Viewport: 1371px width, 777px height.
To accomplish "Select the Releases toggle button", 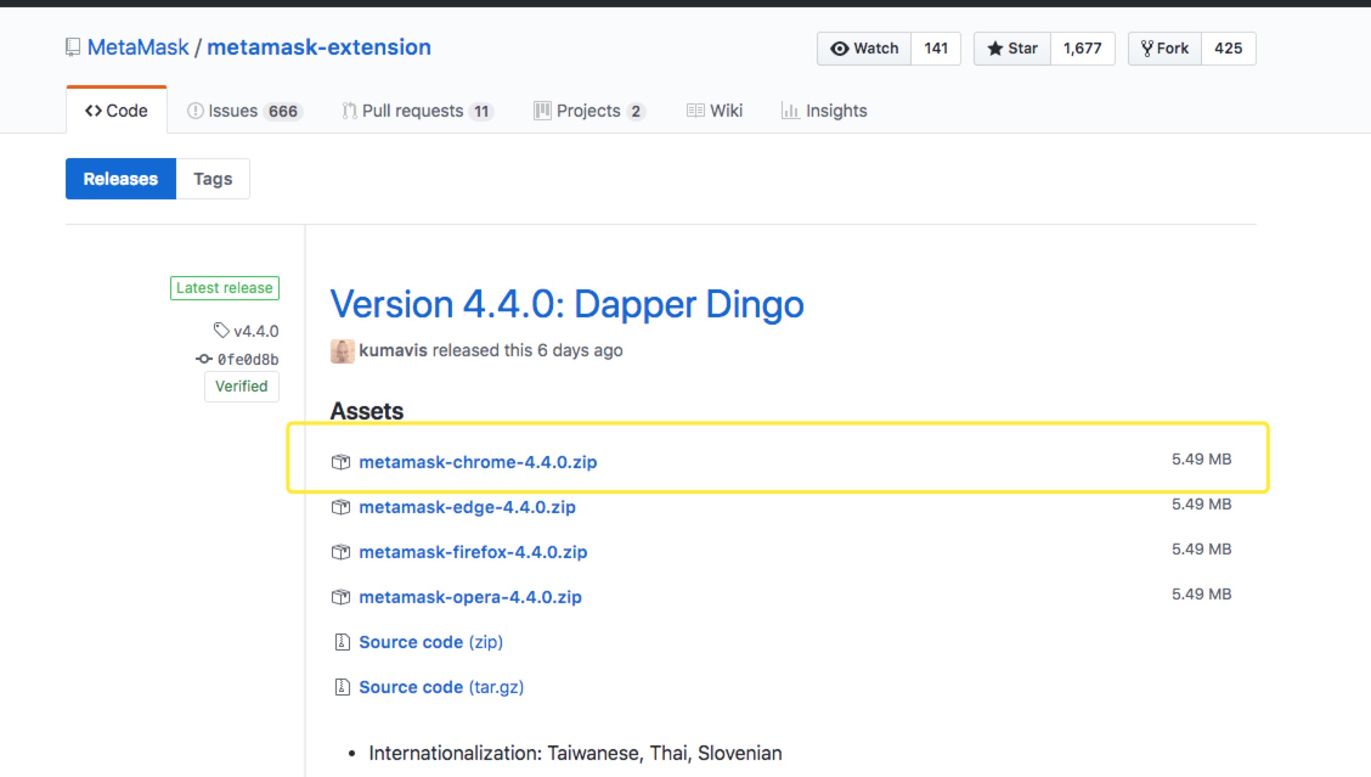I will point(120,179).
